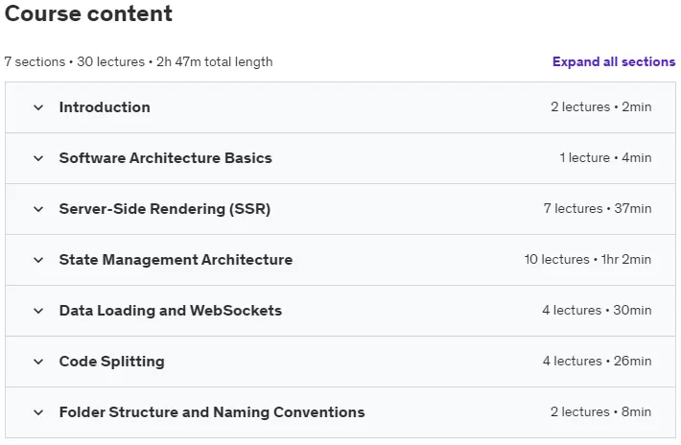Open Data Loading and WebSockets title

click(171, 311)
